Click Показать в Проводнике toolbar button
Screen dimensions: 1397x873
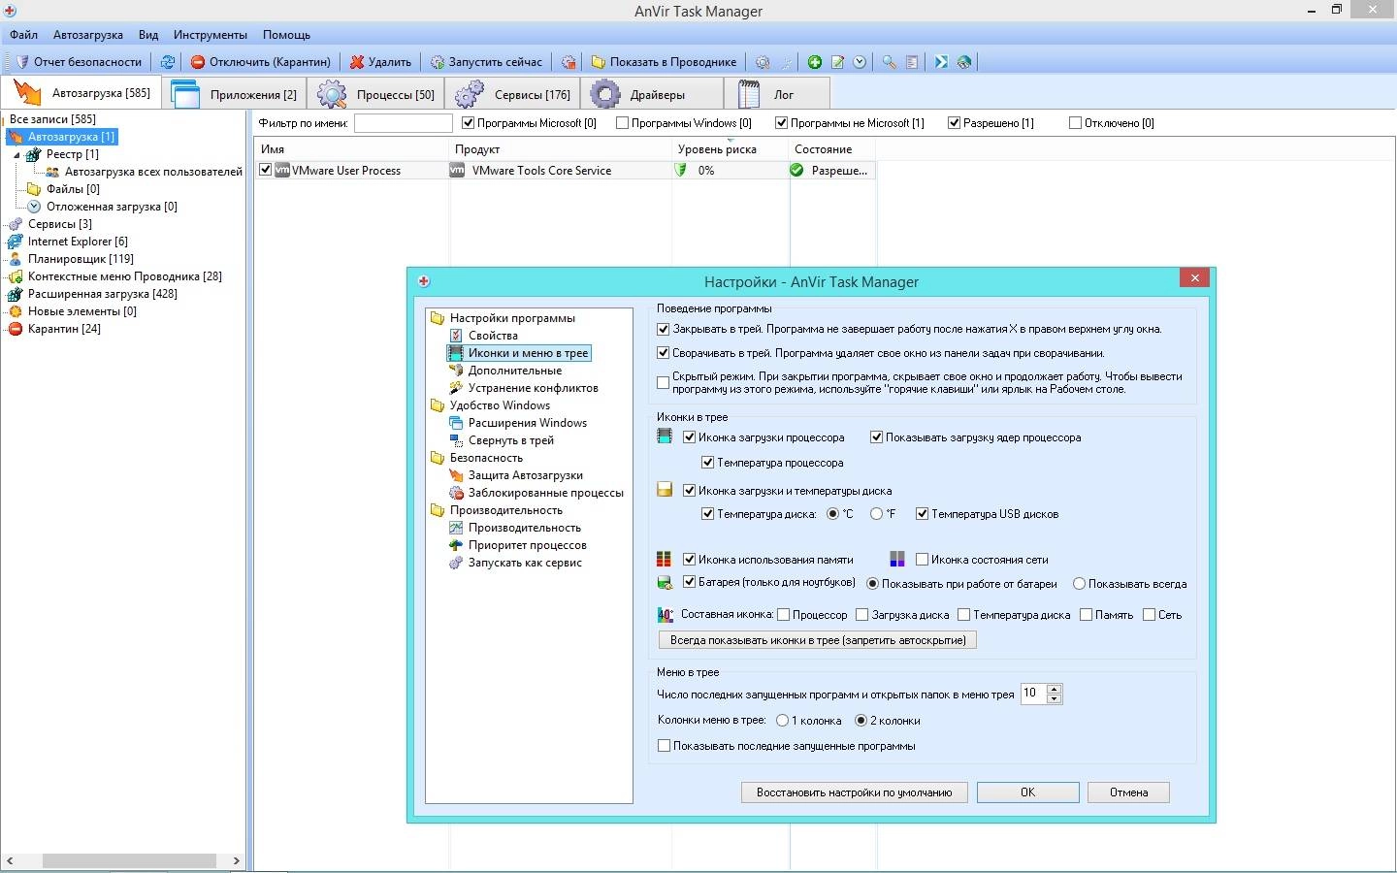(x=665, y=62)
